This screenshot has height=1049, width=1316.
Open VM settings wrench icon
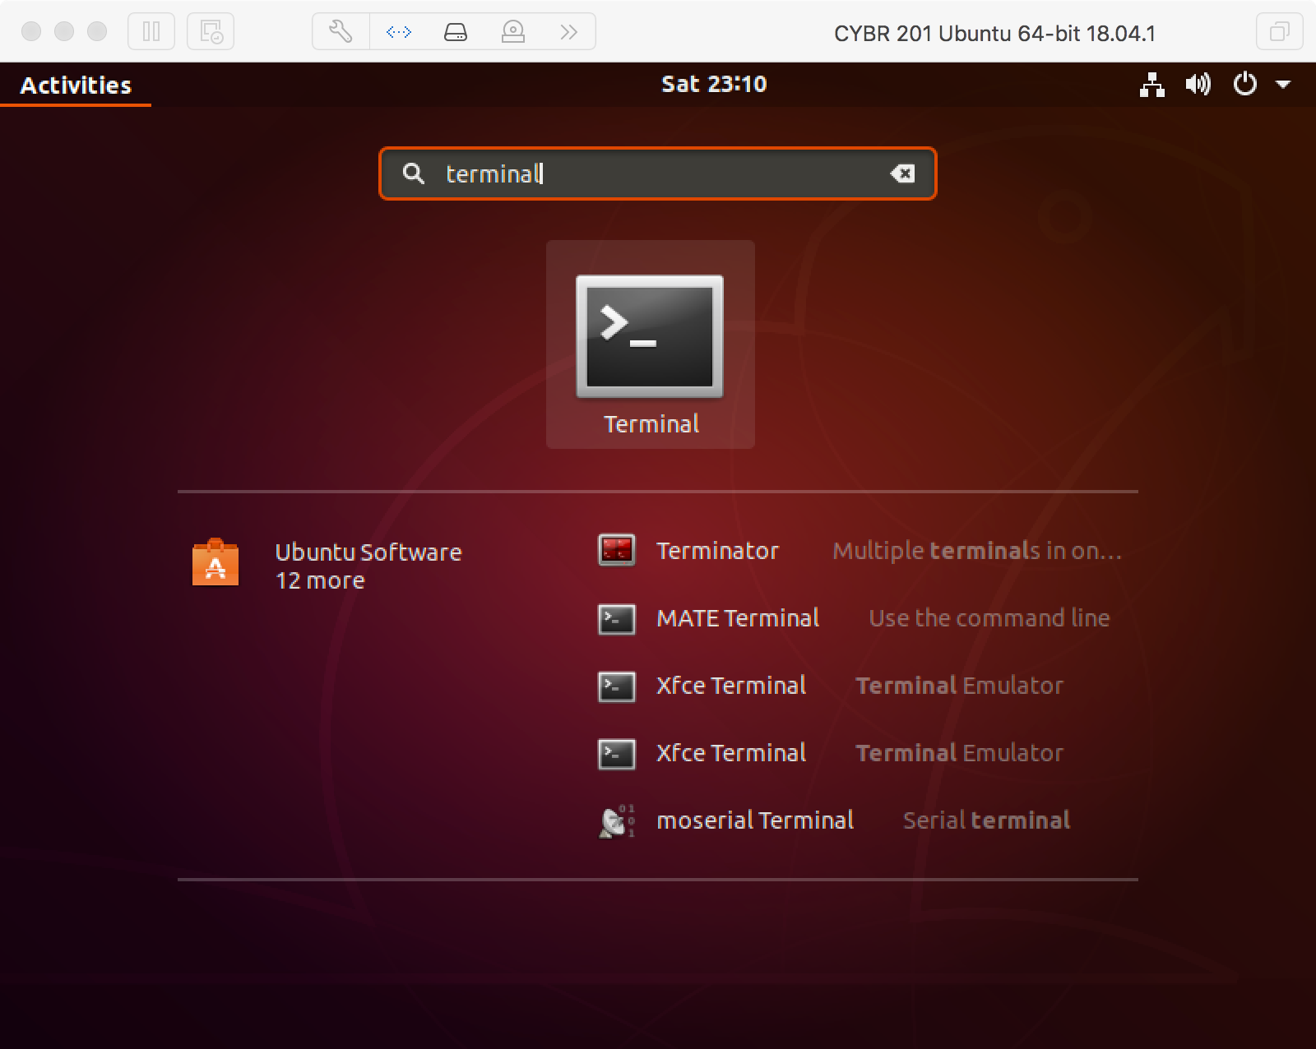click(x=341, y=32)
